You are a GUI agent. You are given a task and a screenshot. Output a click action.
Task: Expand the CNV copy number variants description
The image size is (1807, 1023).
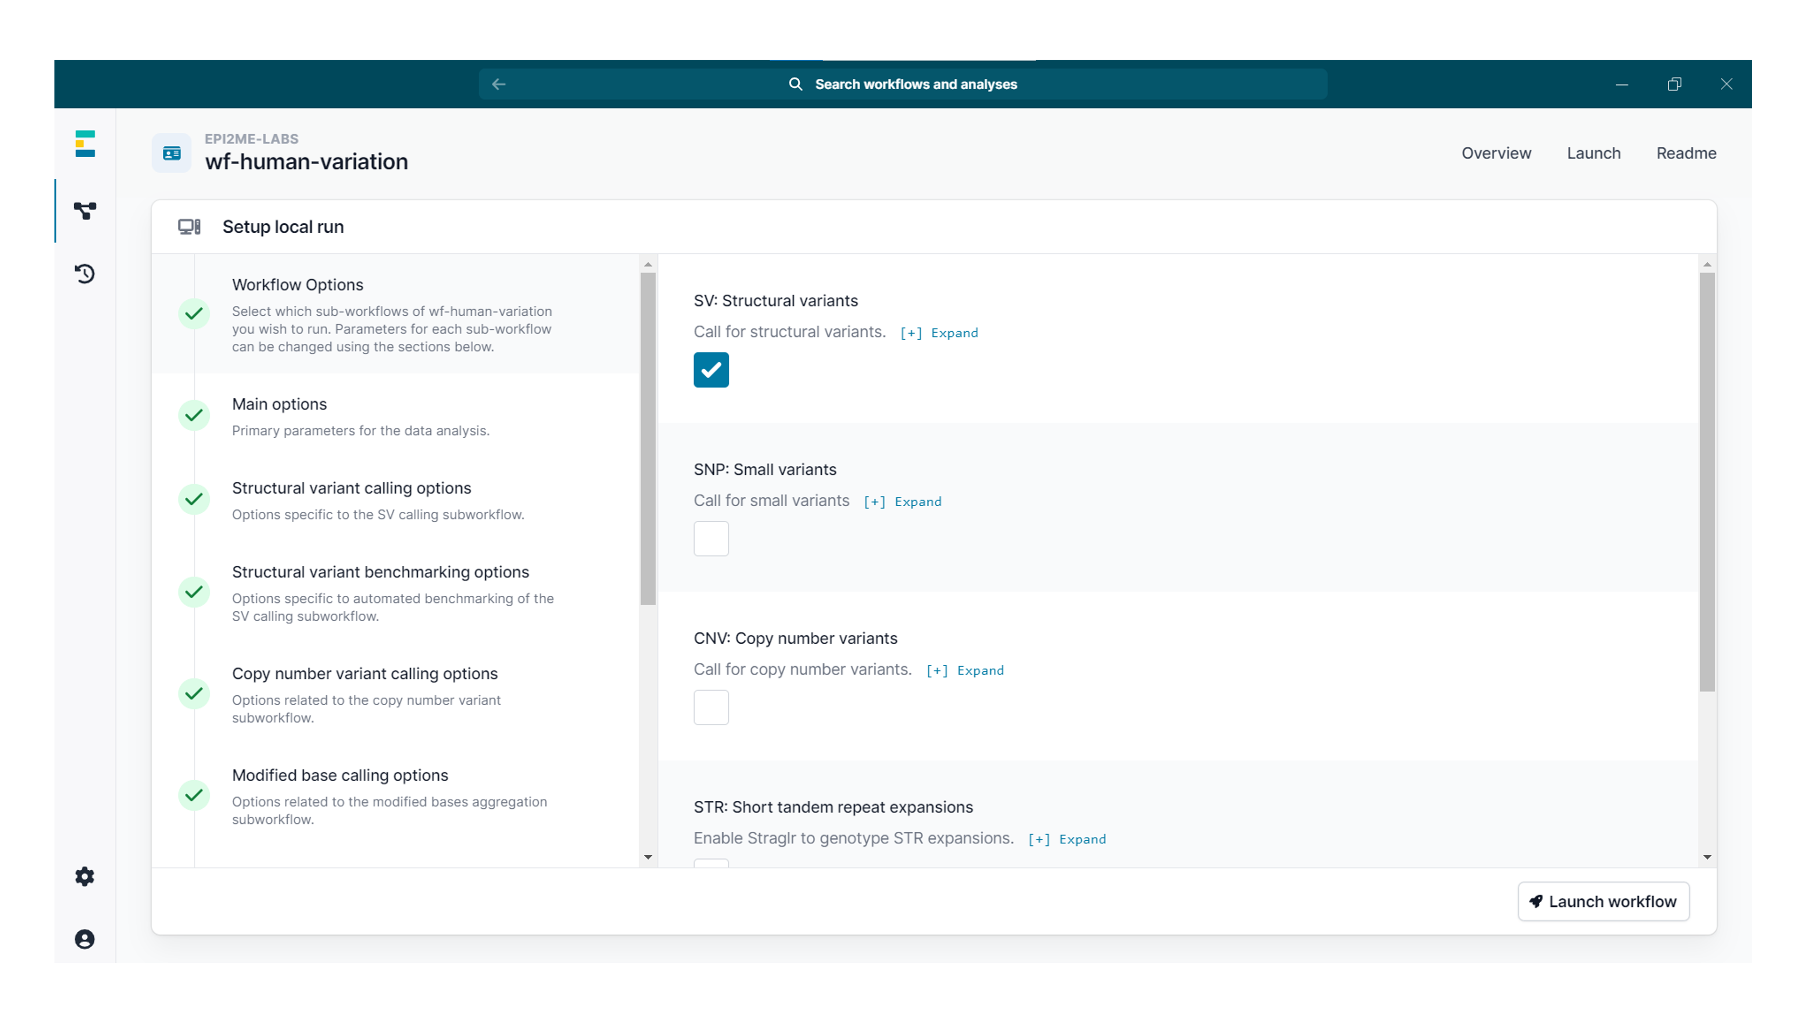coord(965,670)
